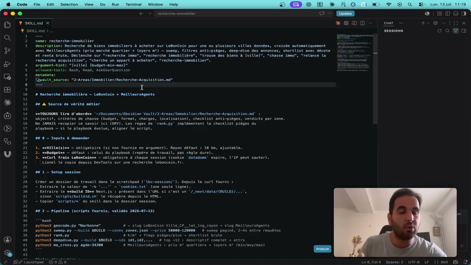Open the Selection menu
The width and height of the screenshot is (471, 265).
pyautogui.click(x=69, y=4)
